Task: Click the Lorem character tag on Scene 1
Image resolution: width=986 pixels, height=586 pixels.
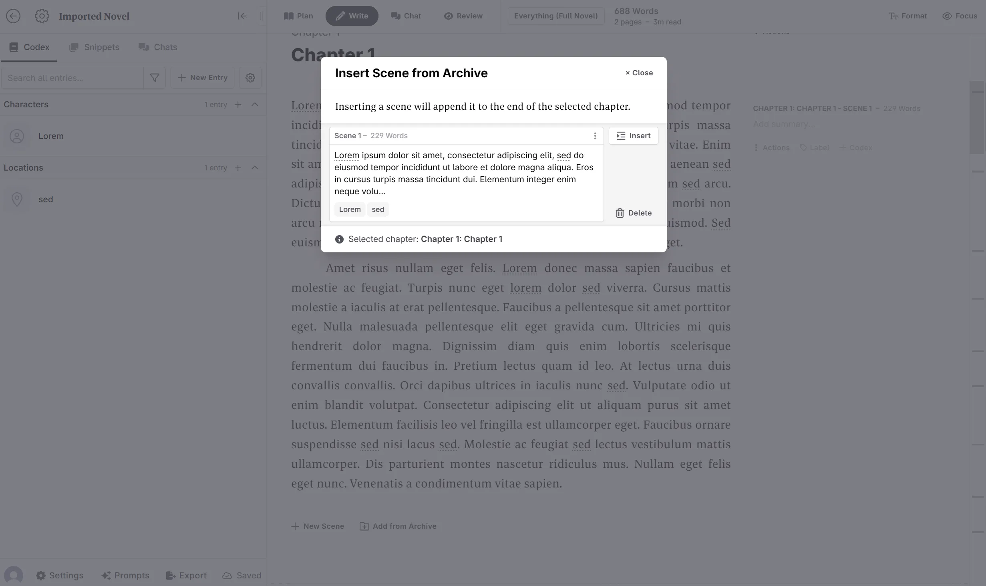Action: [350, 209]
